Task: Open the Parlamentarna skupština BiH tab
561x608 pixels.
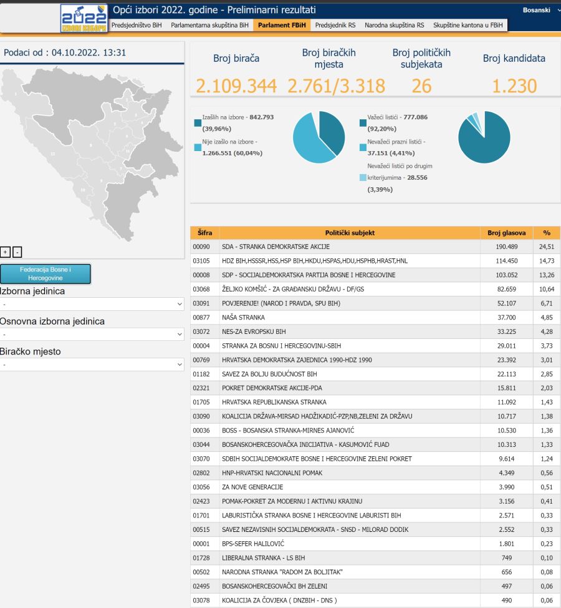Action: pyautogui.click(x=209, y=25)
